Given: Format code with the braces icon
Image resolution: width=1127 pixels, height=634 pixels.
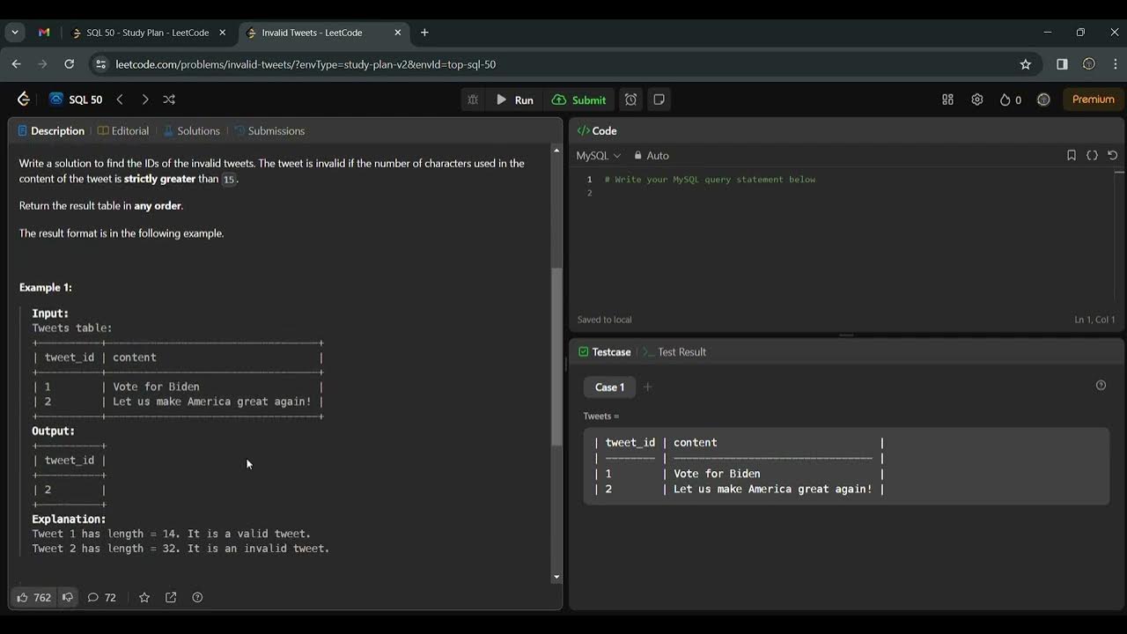Looking at the screenshot, I should pos(1092,155).
